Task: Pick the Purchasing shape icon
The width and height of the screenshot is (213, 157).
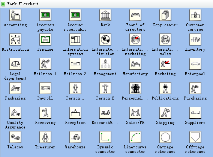Action: point(195,88)
